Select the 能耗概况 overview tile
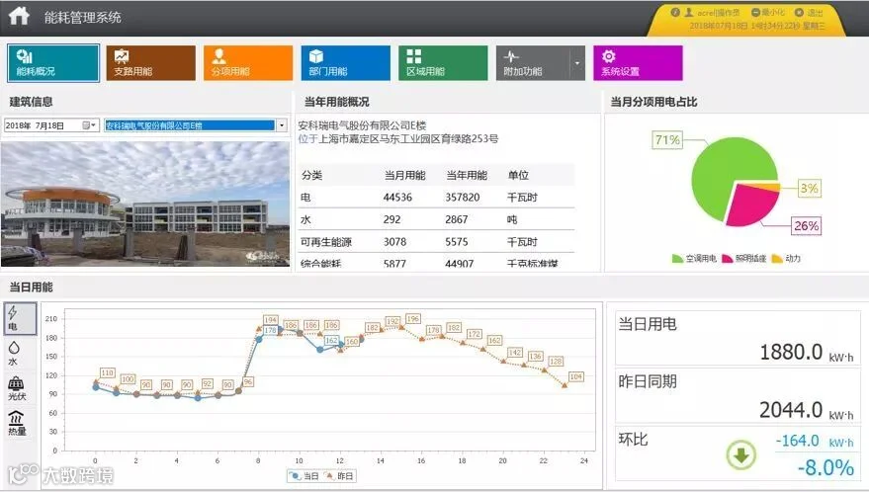The image size is (869, 492). pyautogui.click(x=53, y=63)
